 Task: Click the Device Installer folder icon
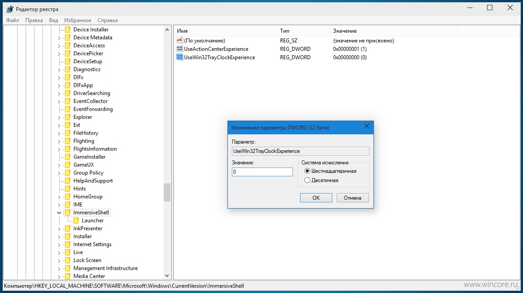coord(68,29)
